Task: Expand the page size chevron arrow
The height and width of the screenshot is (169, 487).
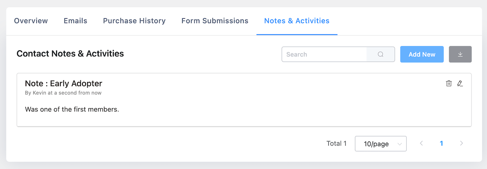Action: point(400,144)
